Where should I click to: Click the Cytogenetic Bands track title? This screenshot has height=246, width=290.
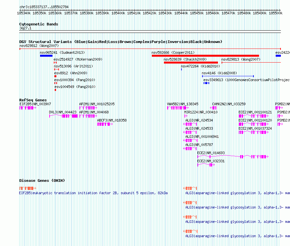coord(39,24)
